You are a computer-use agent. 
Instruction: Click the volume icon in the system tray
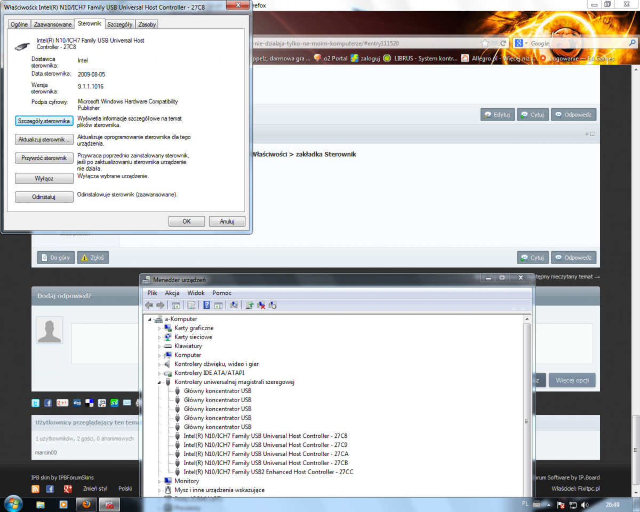tap(585, 505)
